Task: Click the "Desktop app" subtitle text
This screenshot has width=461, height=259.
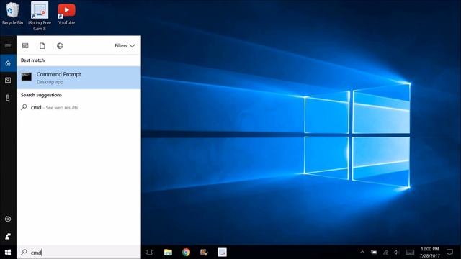Action: pos(50,82)
